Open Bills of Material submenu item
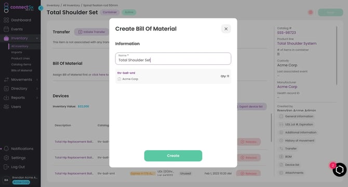Image resolution: width=348 pixels, height=187 pixels. (x=21, y=70)
